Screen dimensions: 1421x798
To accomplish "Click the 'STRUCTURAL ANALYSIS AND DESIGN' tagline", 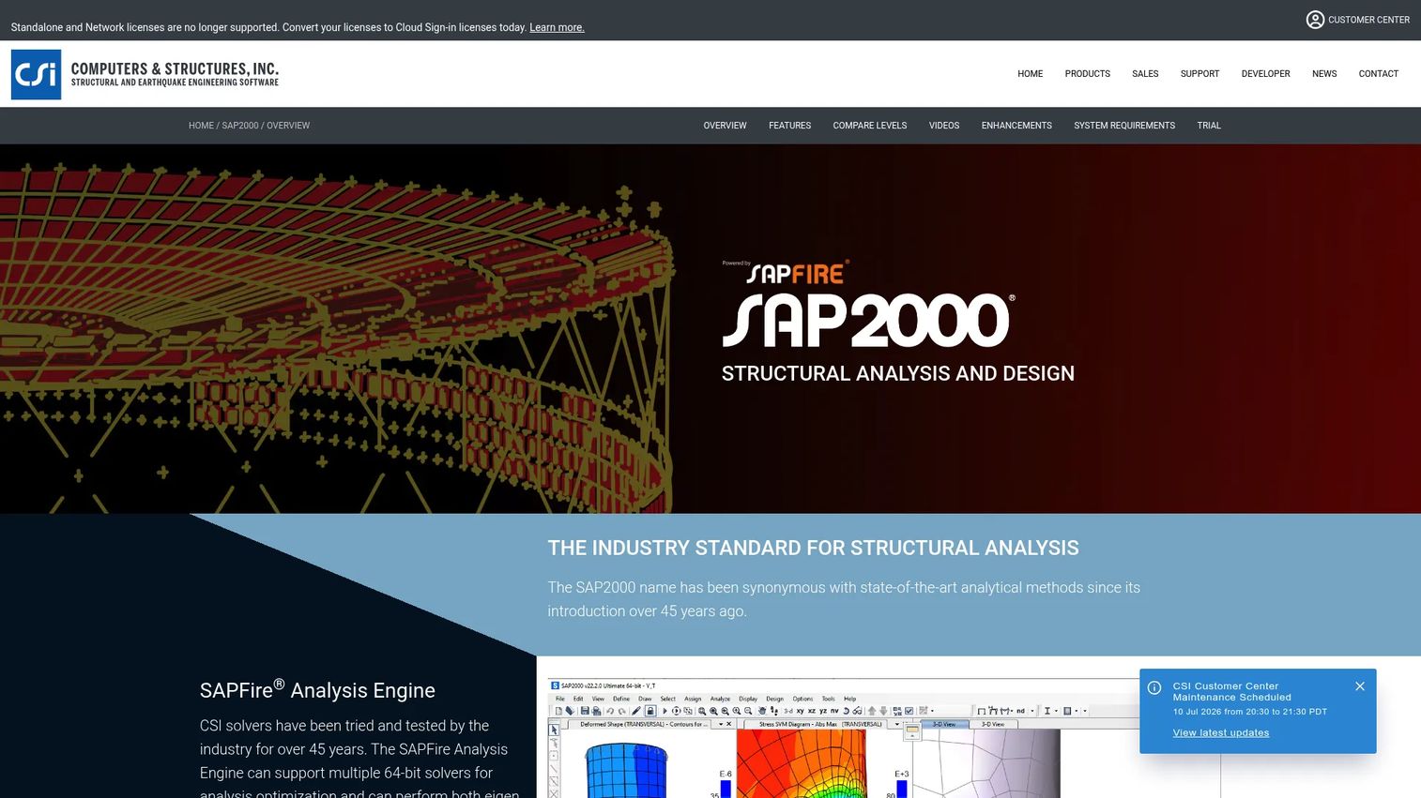I will pos(897,373).
